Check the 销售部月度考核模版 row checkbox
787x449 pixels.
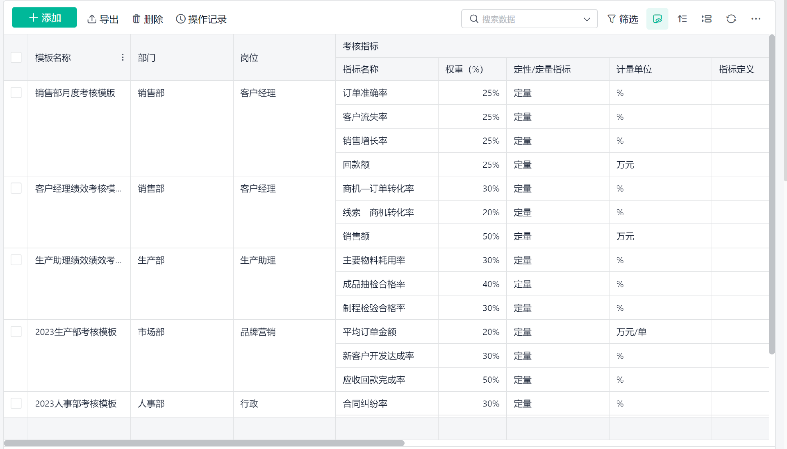[16, 93]
